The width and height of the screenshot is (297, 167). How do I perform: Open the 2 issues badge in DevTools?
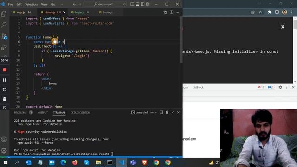point(270,87)
